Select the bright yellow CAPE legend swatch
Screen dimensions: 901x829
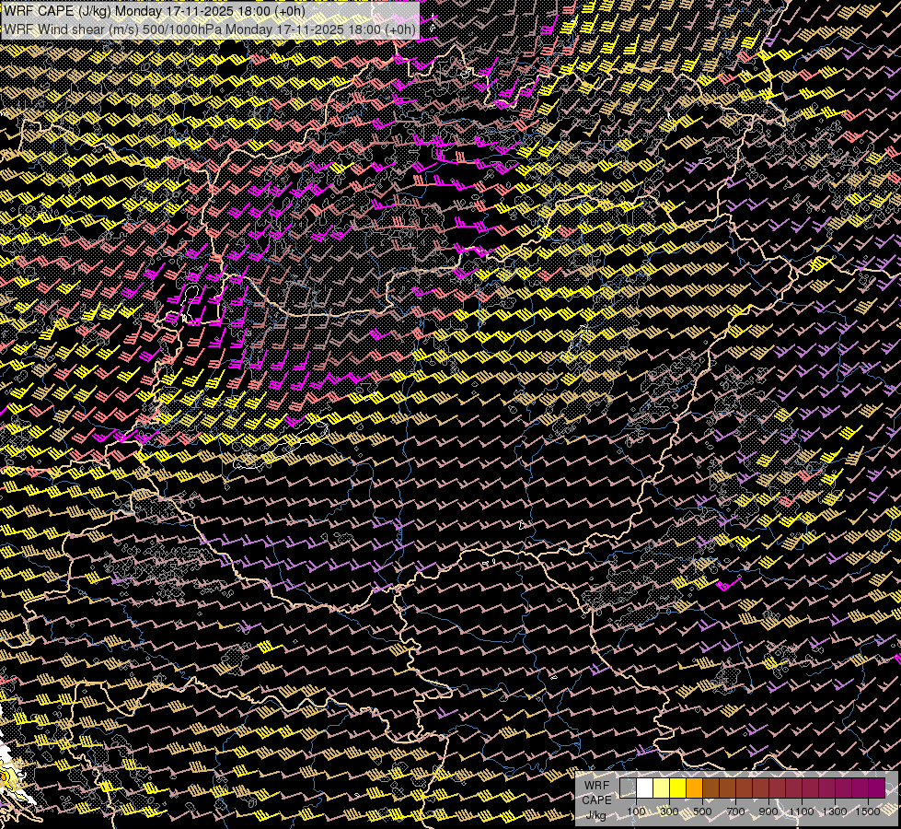677,788
